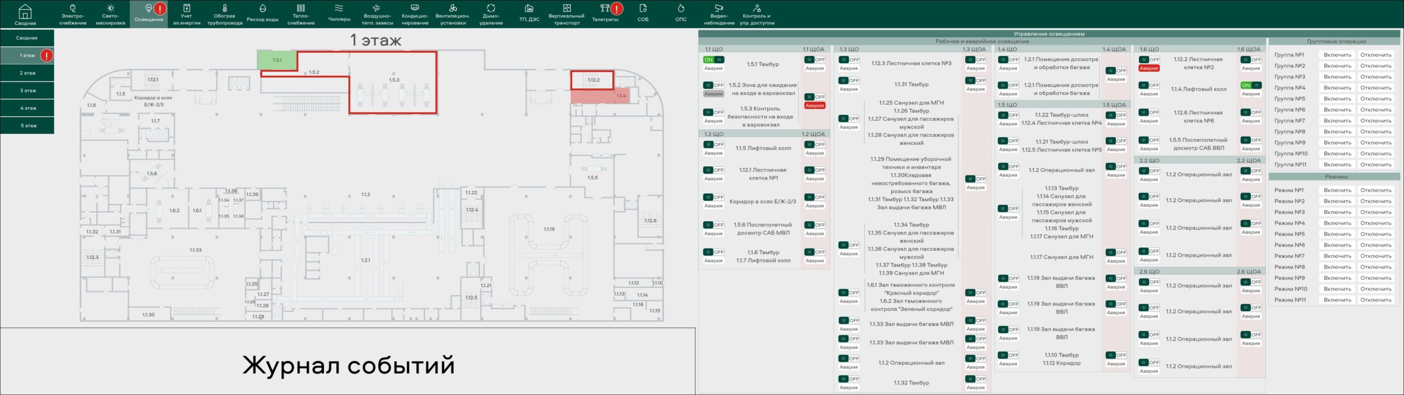Viewport: 1404px width, 395px height.
Task: Toggle off 1.5.1 Тамбур ЩО light switch
Action: (714, 60)
